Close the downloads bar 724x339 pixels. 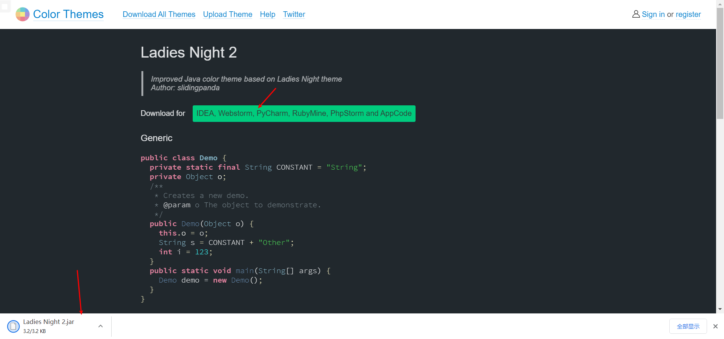click(x=715, y=326)
